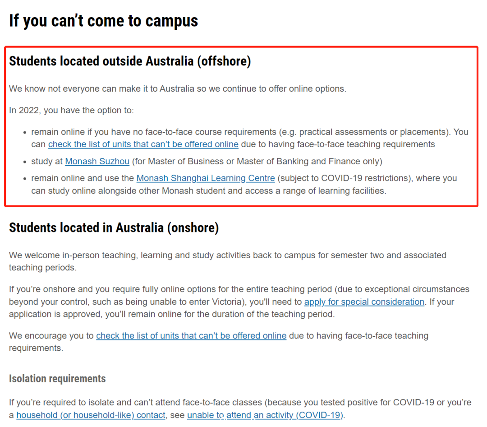Click the 'We know not everyone can make it' paragraph
Image resolution: width=487 pixels, height=427 pixels.
(x=177, y=88)
